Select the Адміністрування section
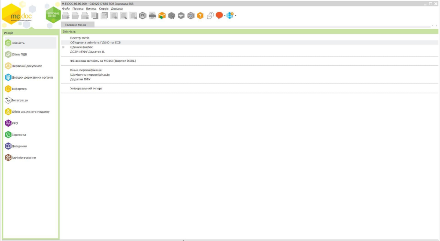The width and height of the screenshot is (440, 241). point(24,158)
